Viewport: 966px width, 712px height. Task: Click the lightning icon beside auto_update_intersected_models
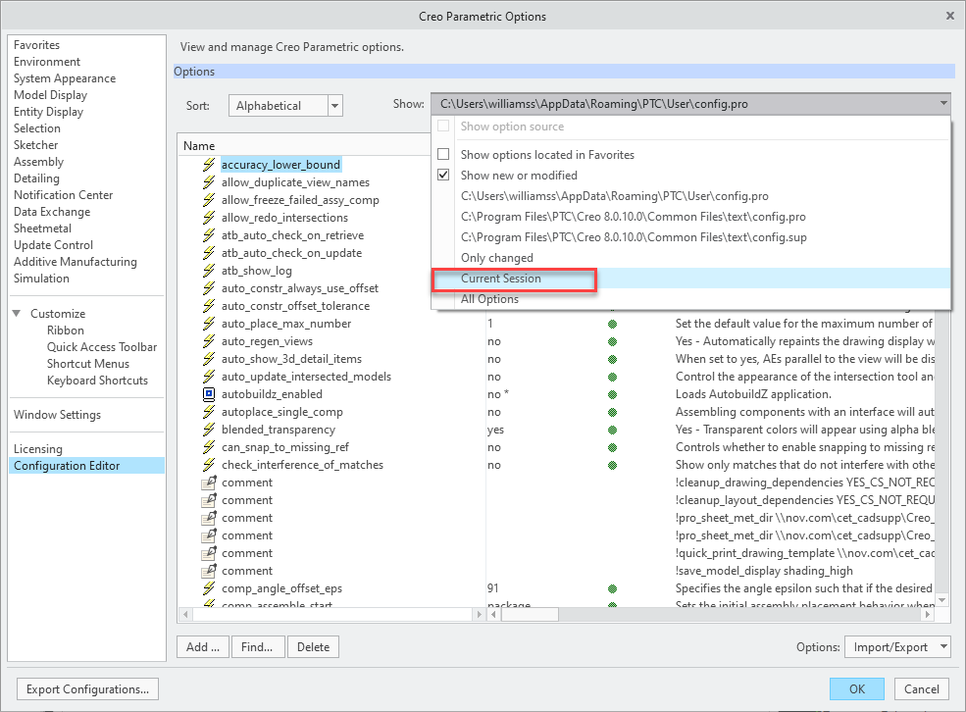(x=209, y=377)
